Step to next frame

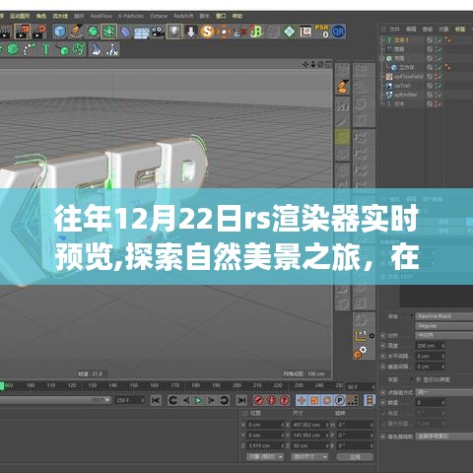click(x=211, y=400)
